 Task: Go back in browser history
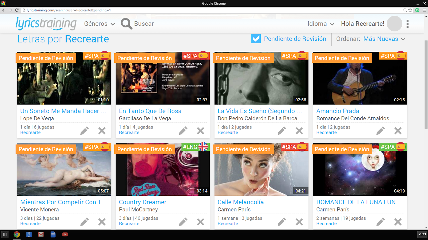(4, 10)
